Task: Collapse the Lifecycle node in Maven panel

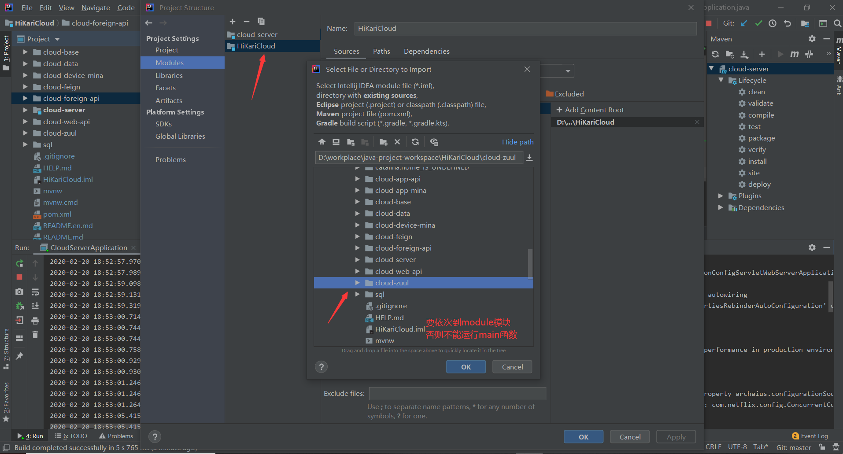Action: pos(721,80)
